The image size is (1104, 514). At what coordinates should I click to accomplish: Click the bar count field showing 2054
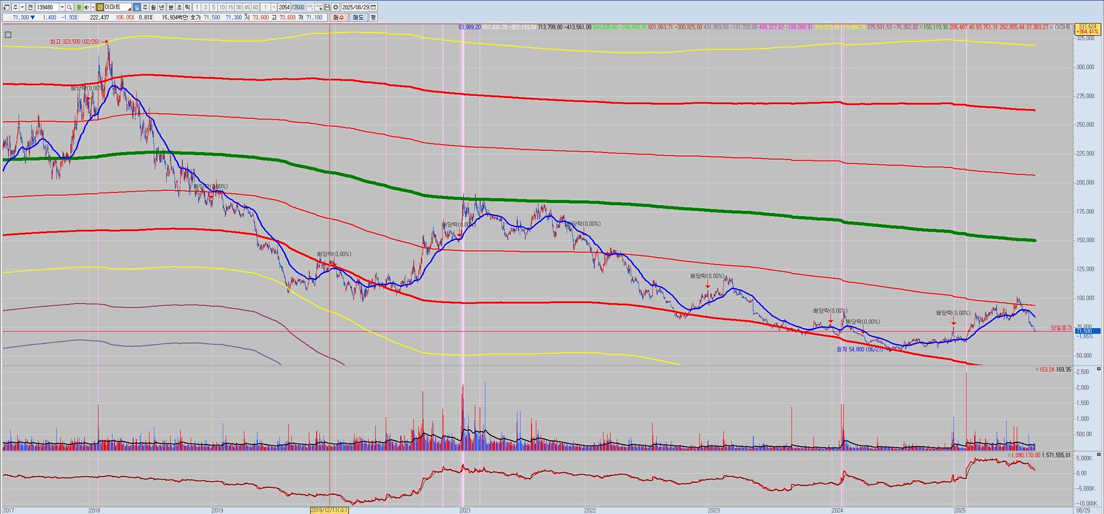point(284,7)
